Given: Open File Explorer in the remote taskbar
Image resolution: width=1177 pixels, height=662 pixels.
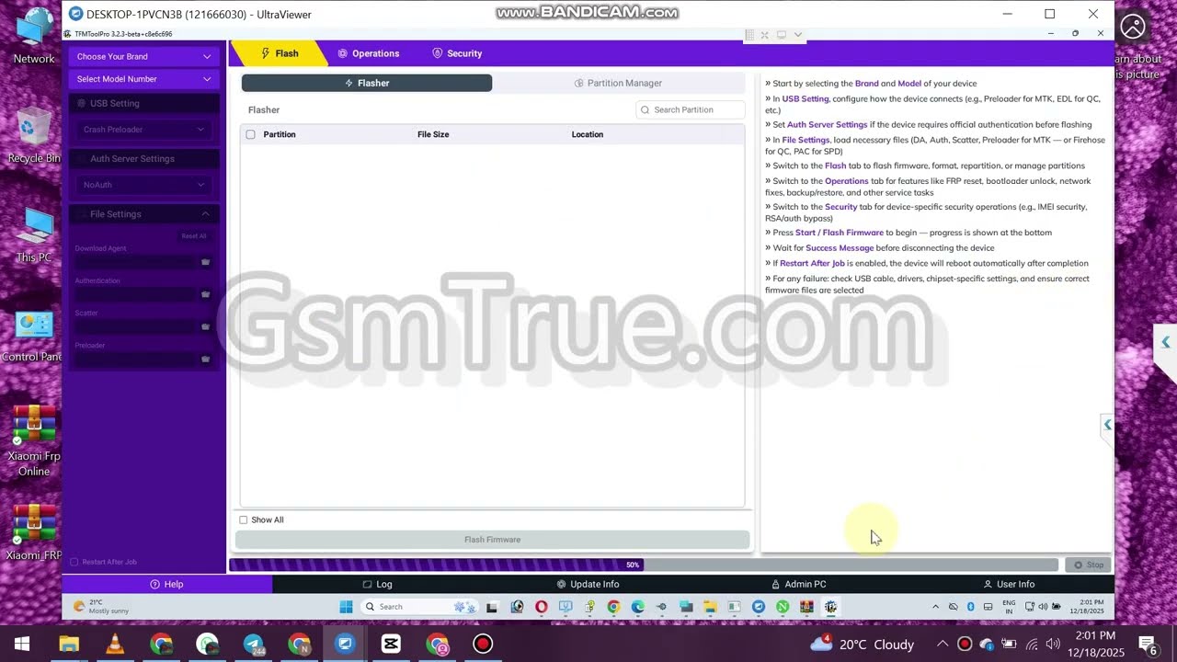Looking at the screenshot, I should [710, 607].
